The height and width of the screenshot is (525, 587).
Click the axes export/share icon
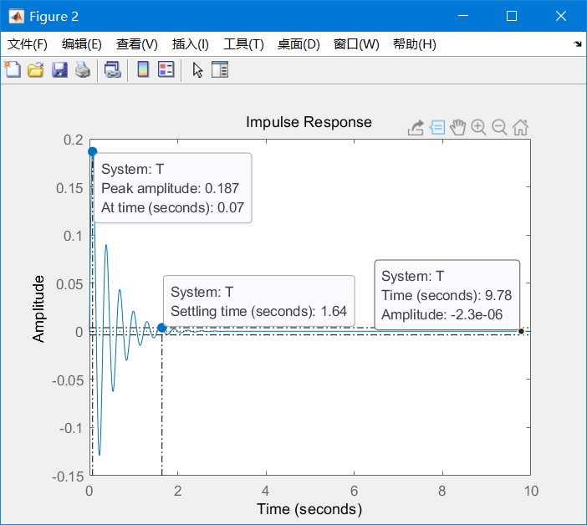tap(416, 128)
